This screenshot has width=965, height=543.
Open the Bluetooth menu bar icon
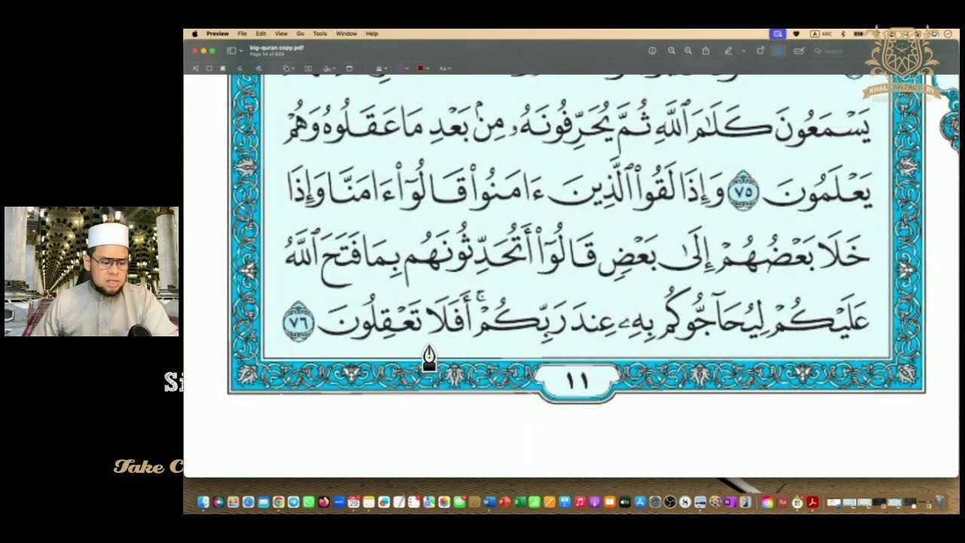click(843, 34)
